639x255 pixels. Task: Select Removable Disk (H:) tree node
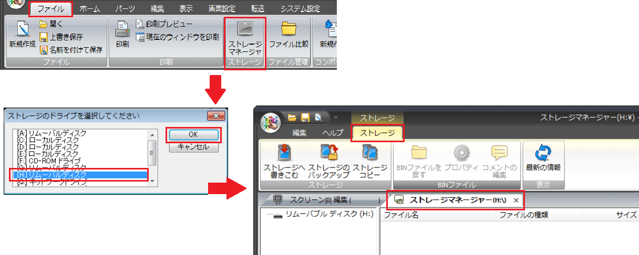click(x=323, y=215)
